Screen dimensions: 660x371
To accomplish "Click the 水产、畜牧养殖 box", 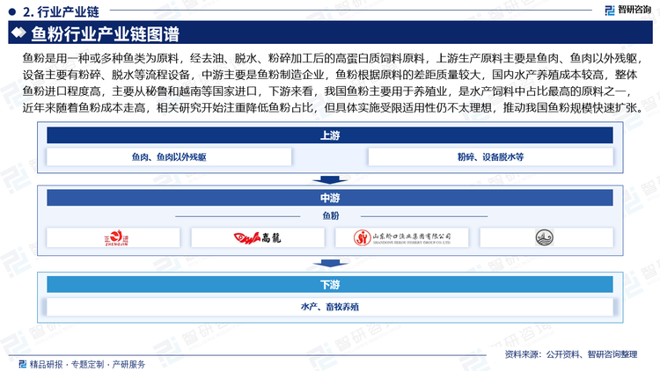I will click(x=330, y=307).
